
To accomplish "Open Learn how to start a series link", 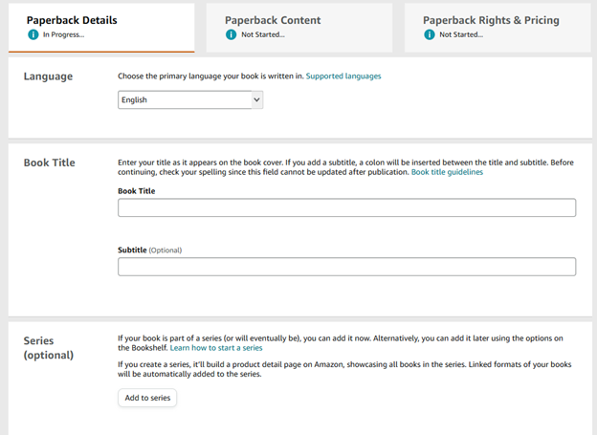I will [216, 348].
